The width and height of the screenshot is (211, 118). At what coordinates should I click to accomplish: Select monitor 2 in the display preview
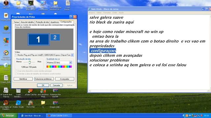[x=55, y=37]
